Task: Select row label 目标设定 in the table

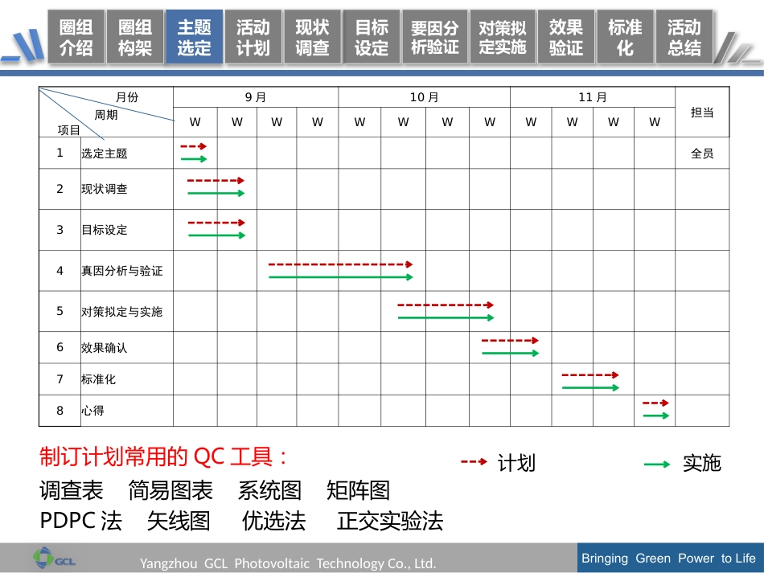Action: coord(105,230)
